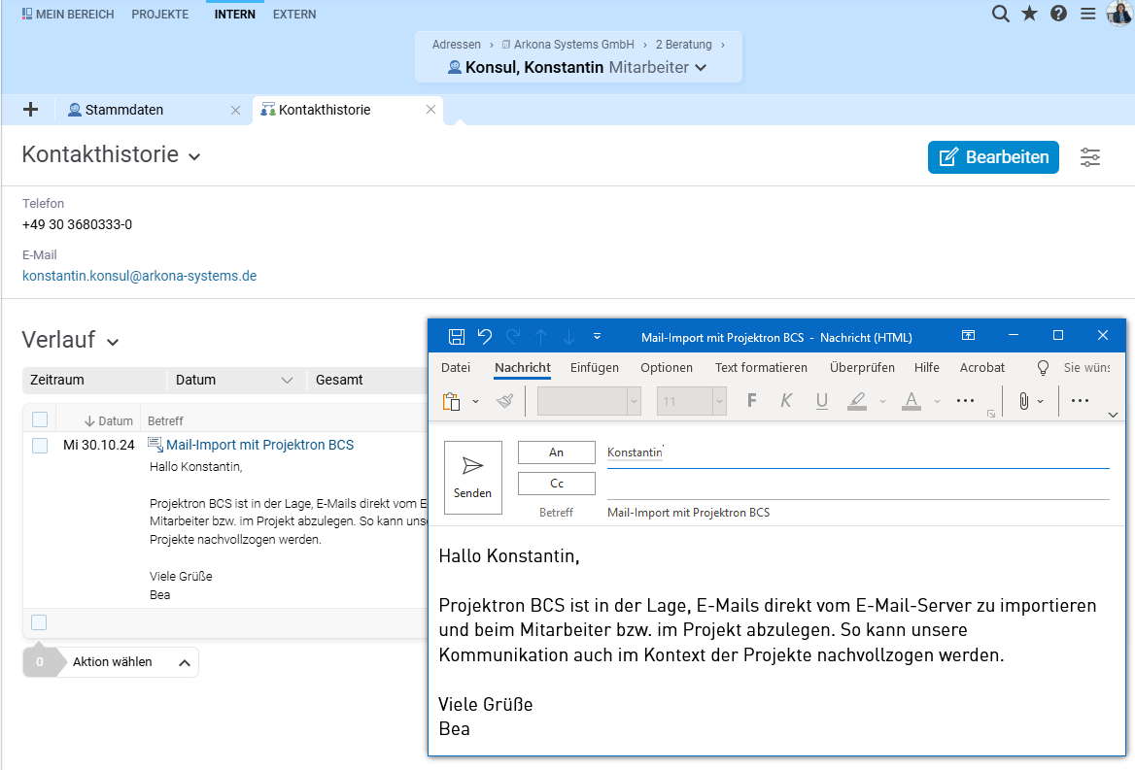The image size is (1135, 770).
Task: Apply the text highlight color
Action: click(x=857, y=401)
